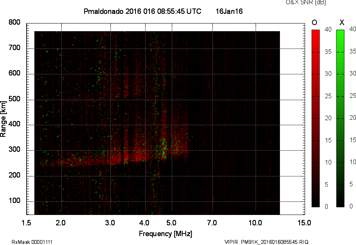Click the 100 range tick label
The height and width of the screenshot is (245, 356).
click(x=14, y=201)
